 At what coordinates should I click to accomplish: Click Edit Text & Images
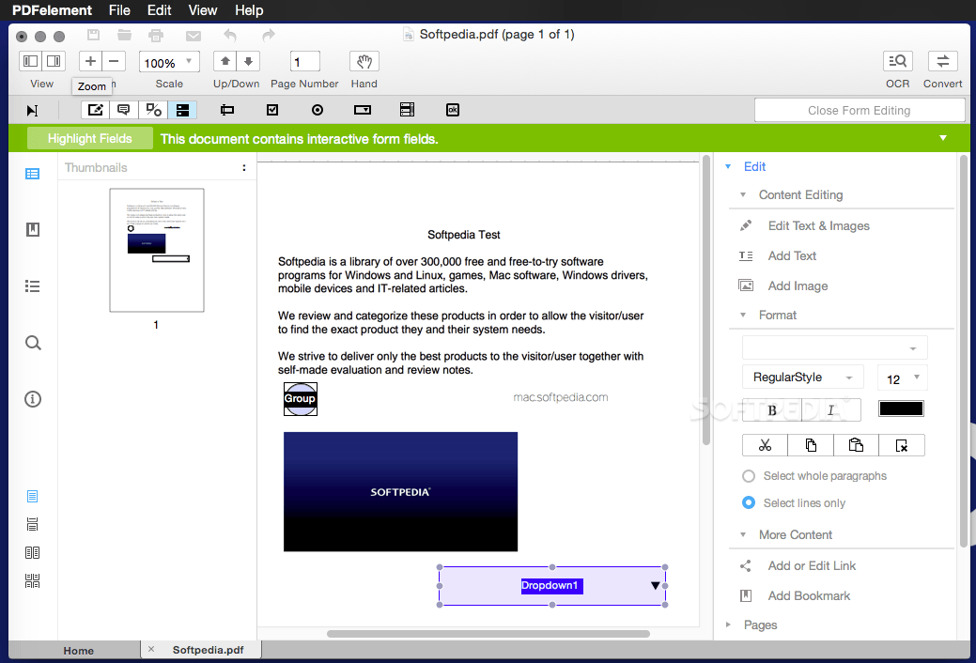click(818, 226)
